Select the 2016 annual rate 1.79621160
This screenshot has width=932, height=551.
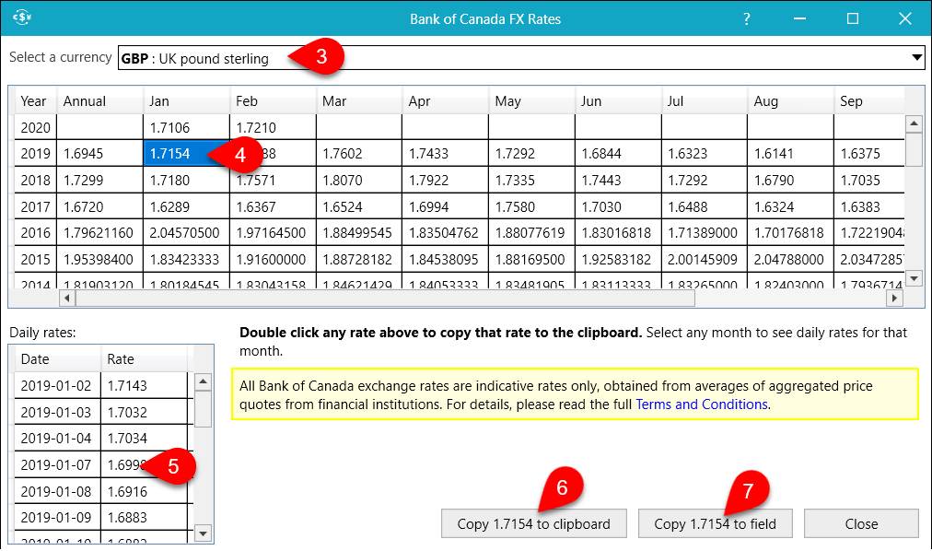[x=99, y=232]
